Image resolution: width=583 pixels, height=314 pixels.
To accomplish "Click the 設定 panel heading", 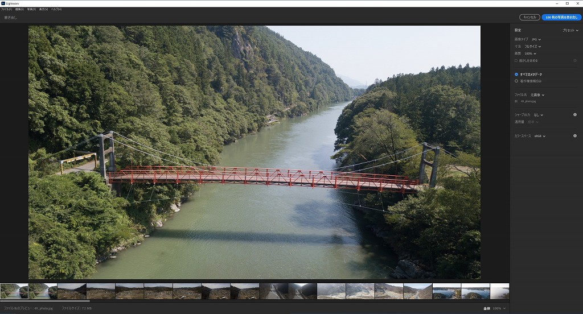I will [518, 30].
